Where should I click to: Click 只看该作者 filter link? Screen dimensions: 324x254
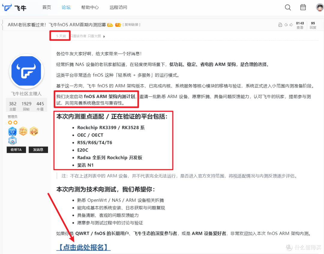78,36
